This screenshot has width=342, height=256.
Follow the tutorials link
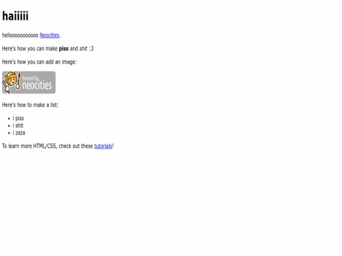pos(103,146)
